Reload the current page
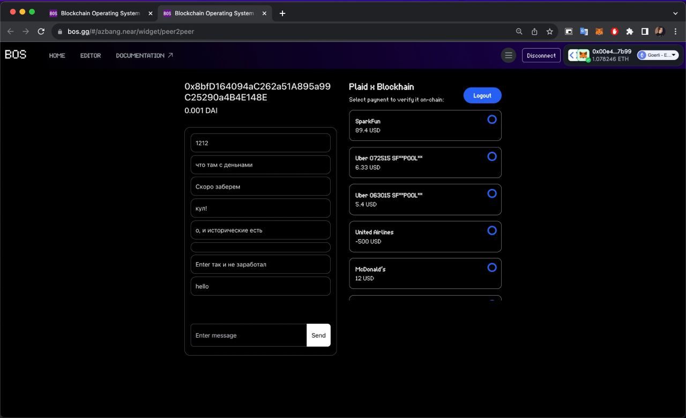The image size is (686, 418). tap(41, 32)
